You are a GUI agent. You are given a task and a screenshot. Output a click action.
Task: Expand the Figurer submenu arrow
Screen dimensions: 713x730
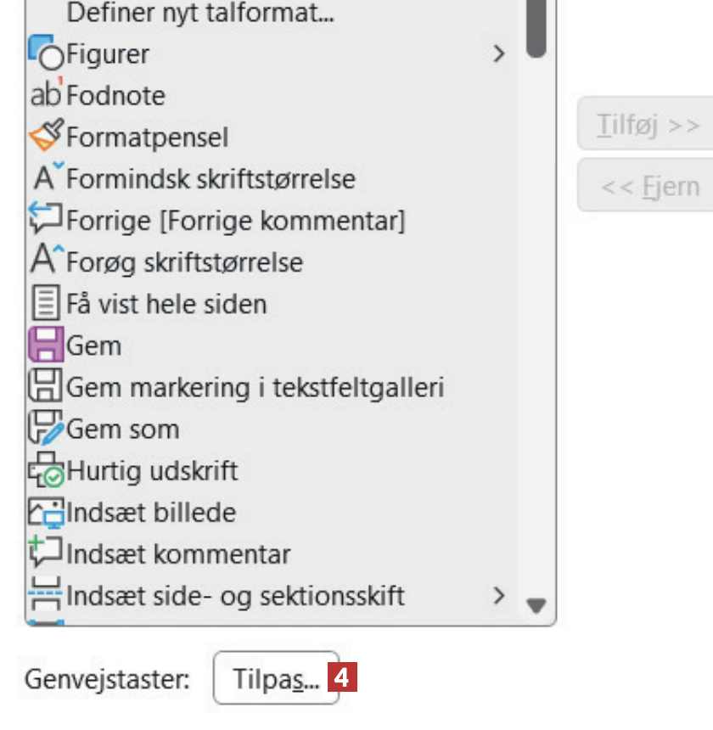pos(498,54)
